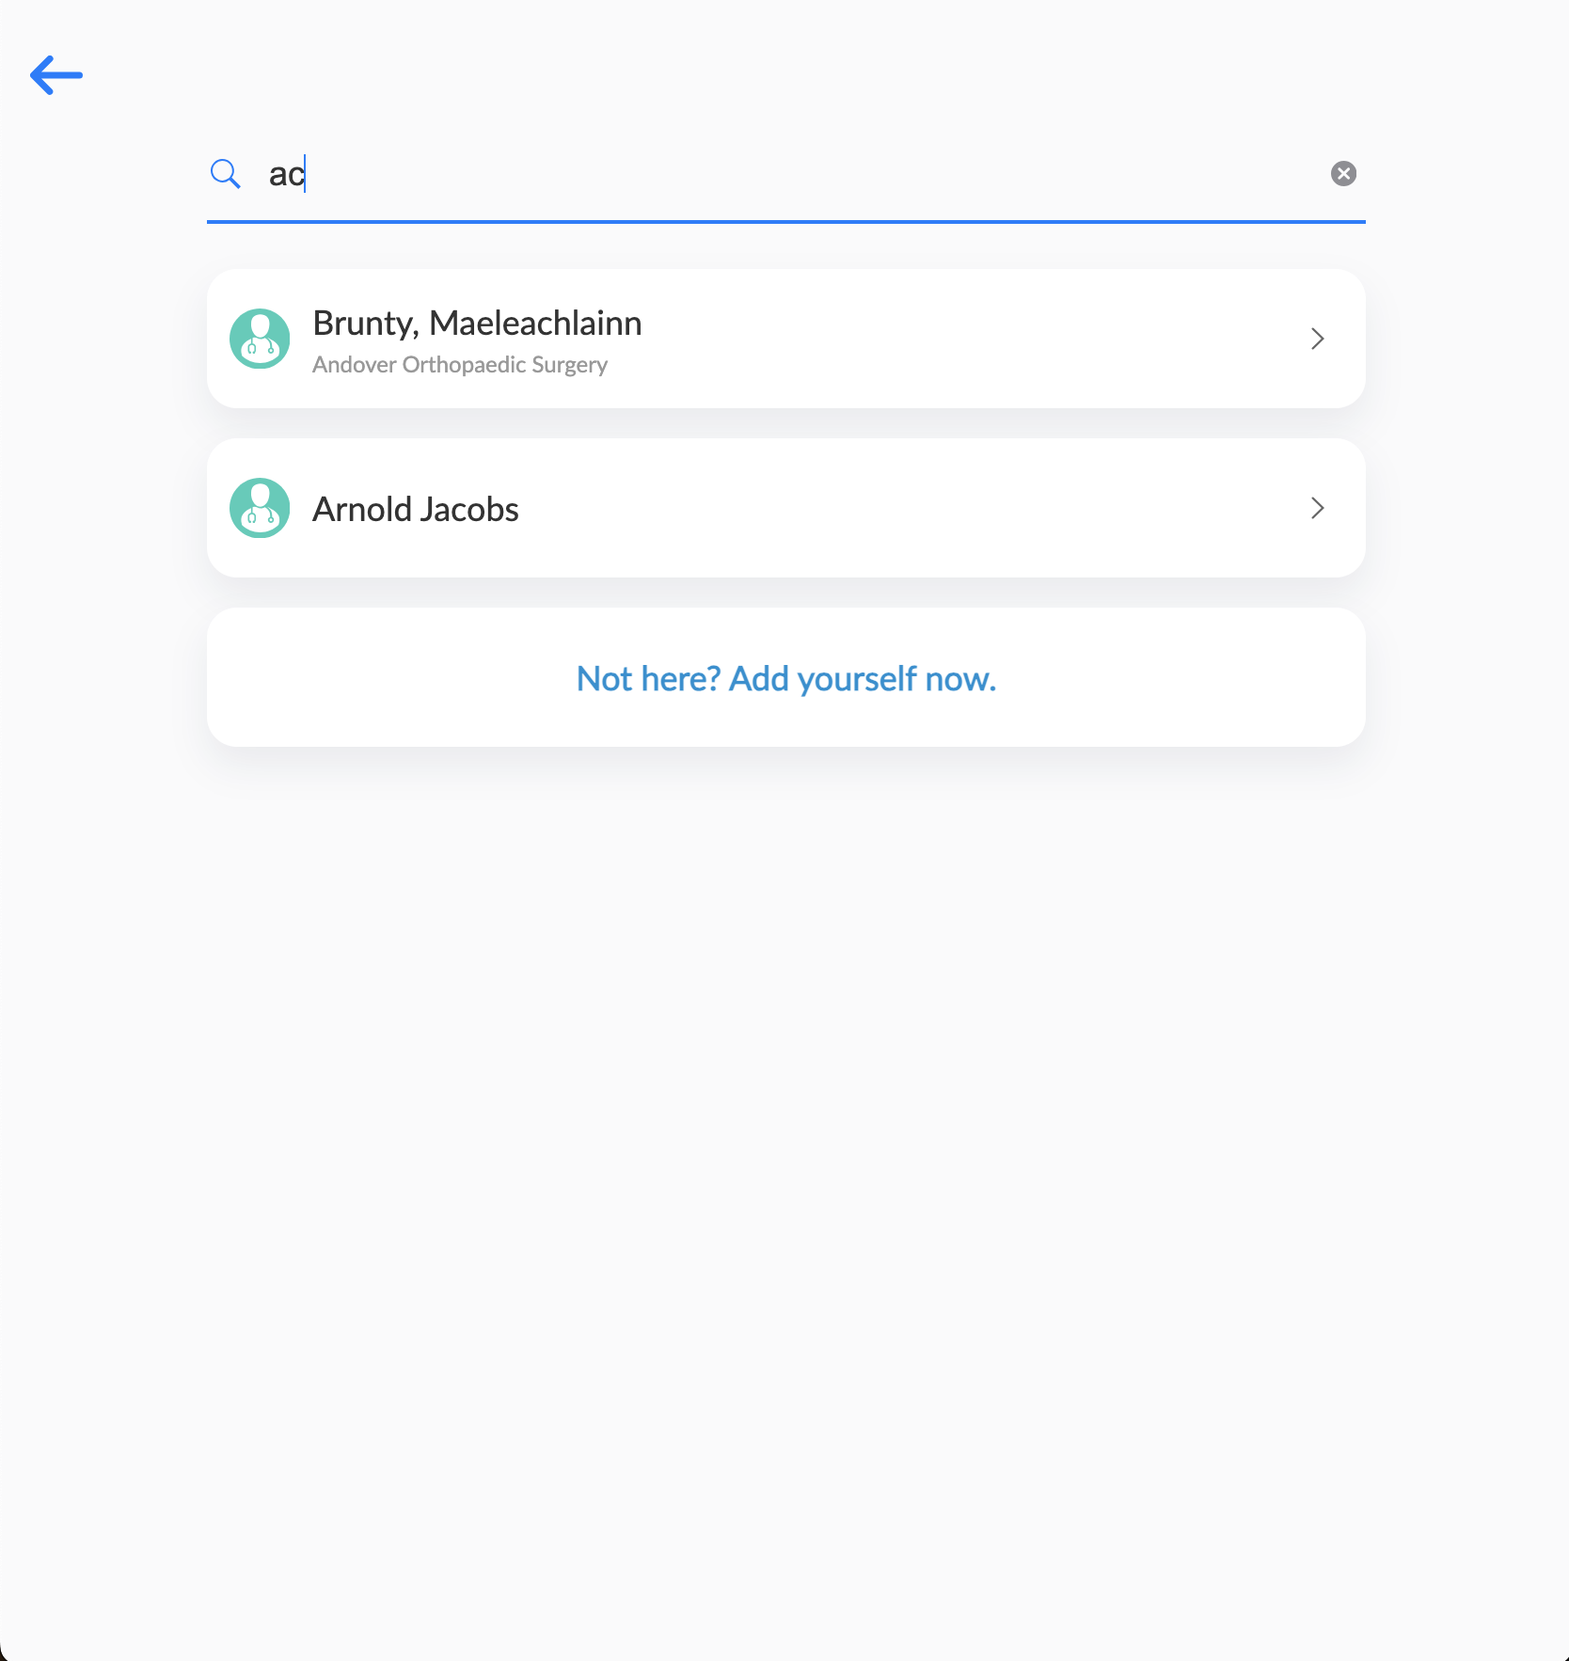Click the word "Jacobs" in the second result
The width and height of the screenshot is (1569, 1661).
468,510
